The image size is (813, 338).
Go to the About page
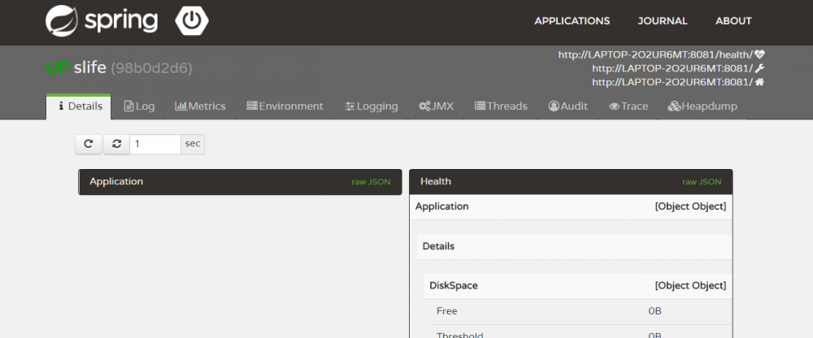point(733,21)
